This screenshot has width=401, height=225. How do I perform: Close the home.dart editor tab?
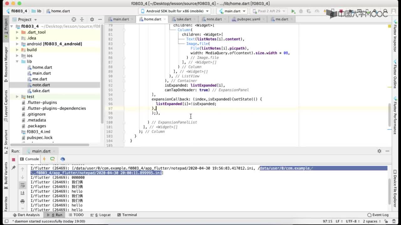164,19
